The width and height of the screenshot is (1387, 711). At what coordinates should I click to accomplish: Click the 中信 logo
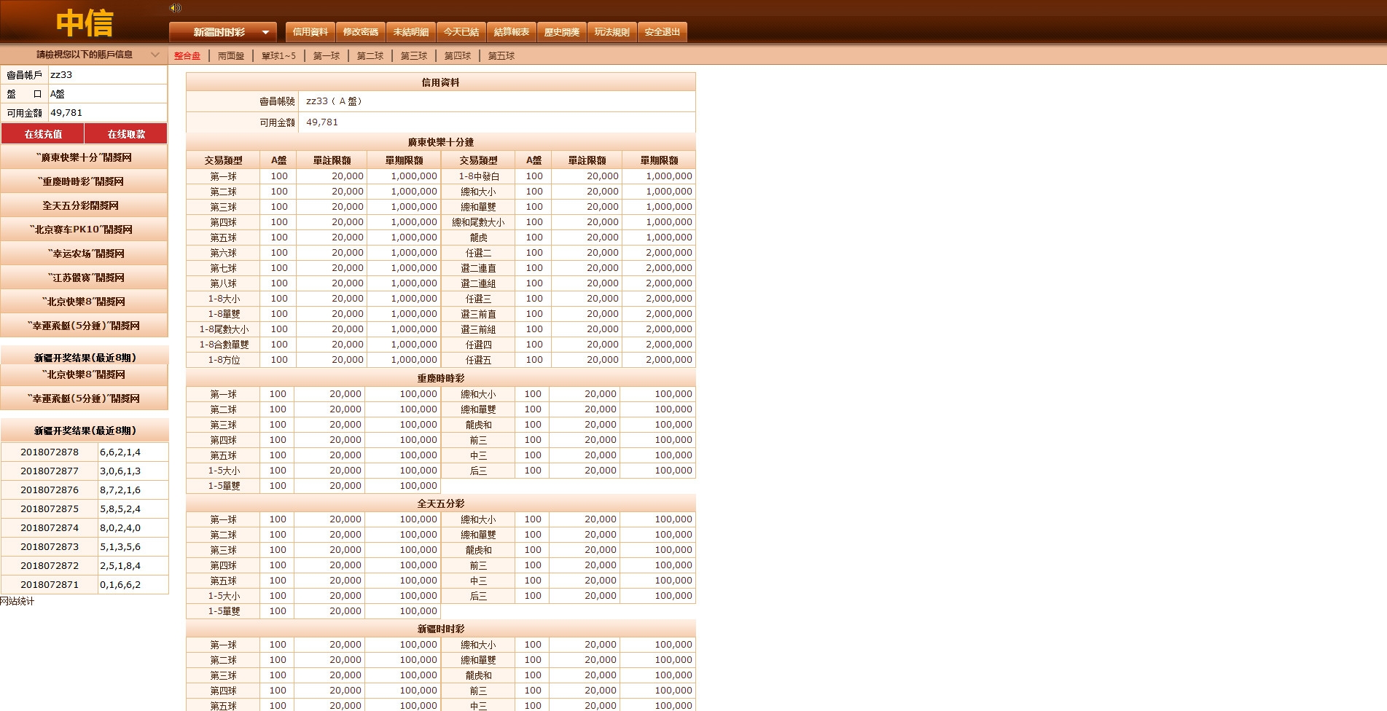click(x=85, y=23)
